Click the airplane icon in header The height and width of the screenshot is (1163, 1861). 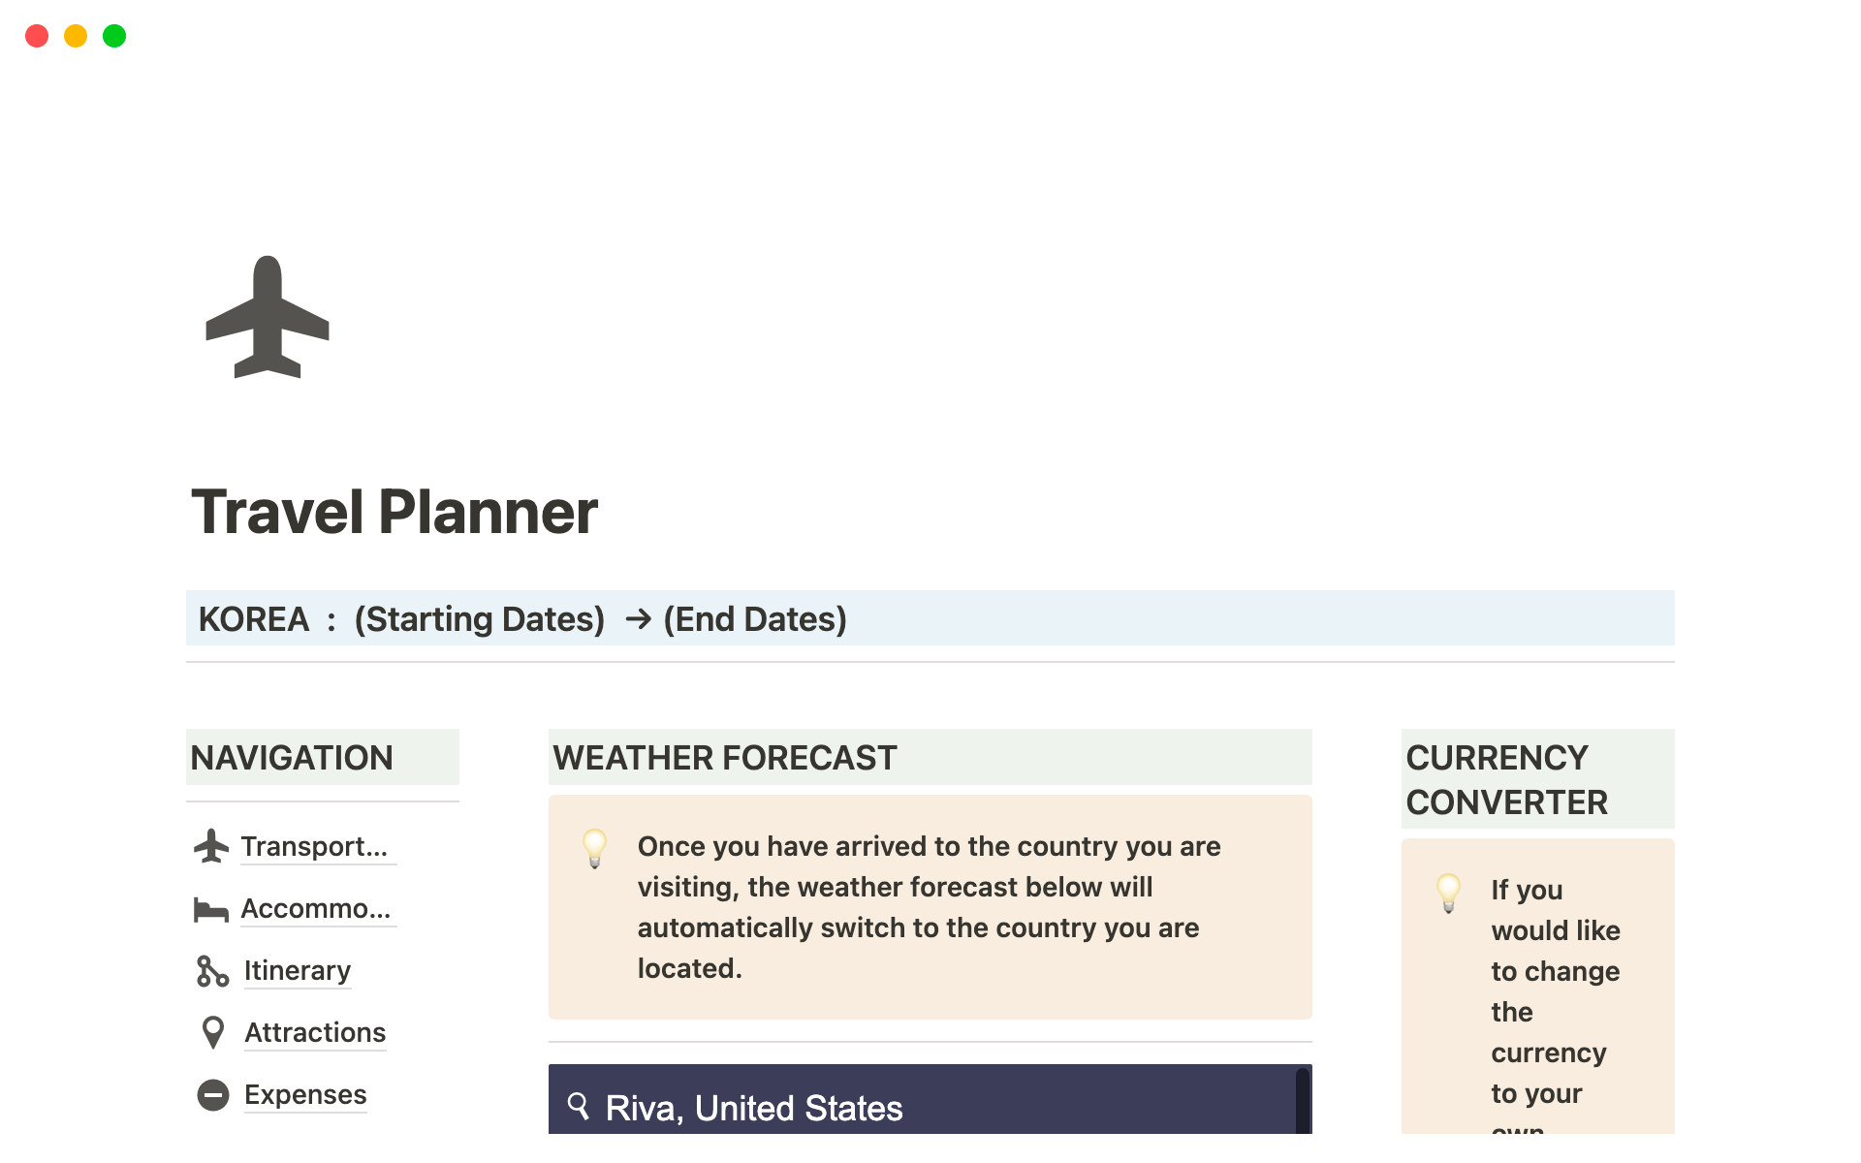(x=268, y=318)
